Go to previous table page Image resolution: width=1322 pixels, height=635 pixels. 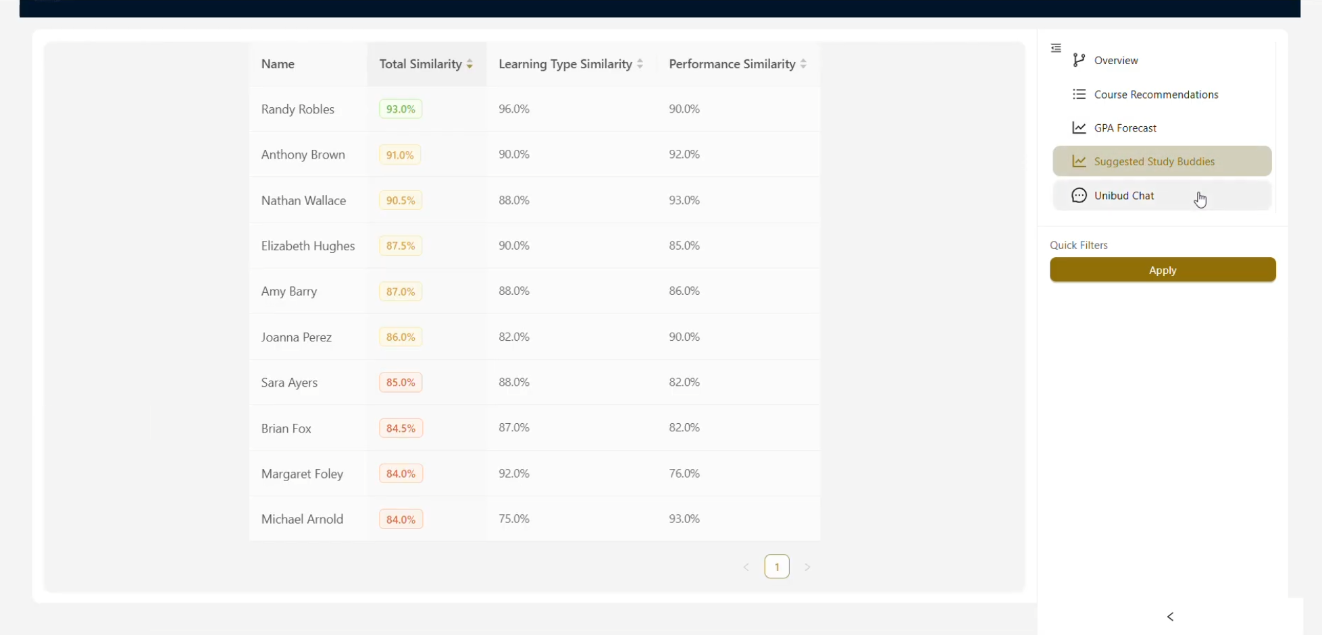point(746,568)
